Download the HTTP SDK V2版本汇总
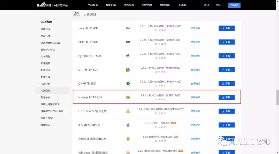279x154 pixels. click(227, 111)
